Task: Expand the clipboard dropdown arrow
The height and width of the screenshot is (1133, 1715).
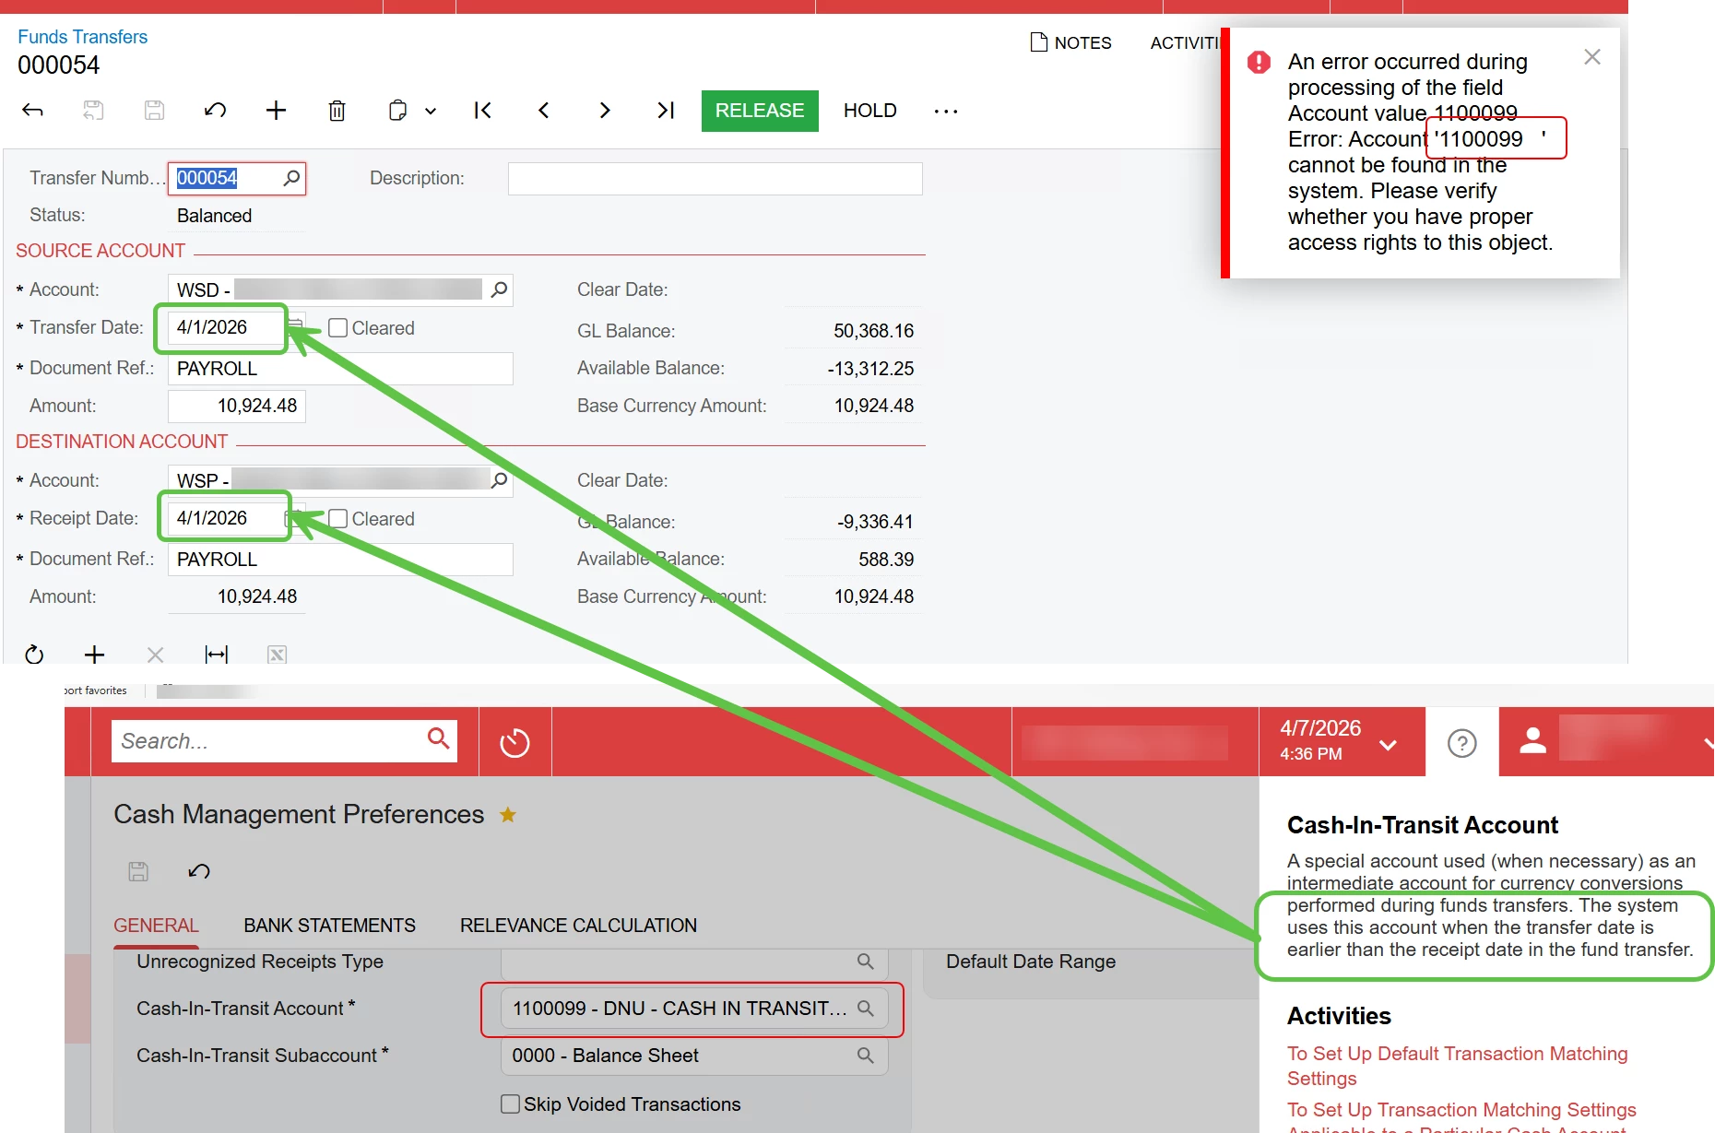Action: pos(430,112)
